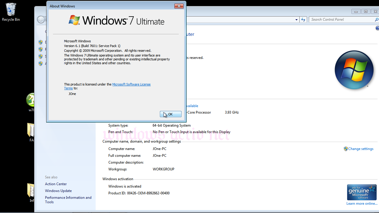The height and width of the screenshot is (213, 379).
Task: Open the Control Panel help icon
Action: tap(377, 28)
